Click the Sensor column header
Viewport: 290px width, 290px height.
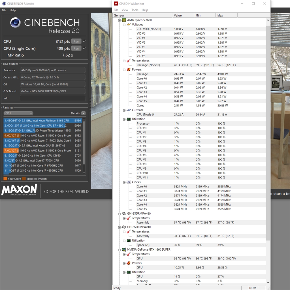tap(142, 15)
